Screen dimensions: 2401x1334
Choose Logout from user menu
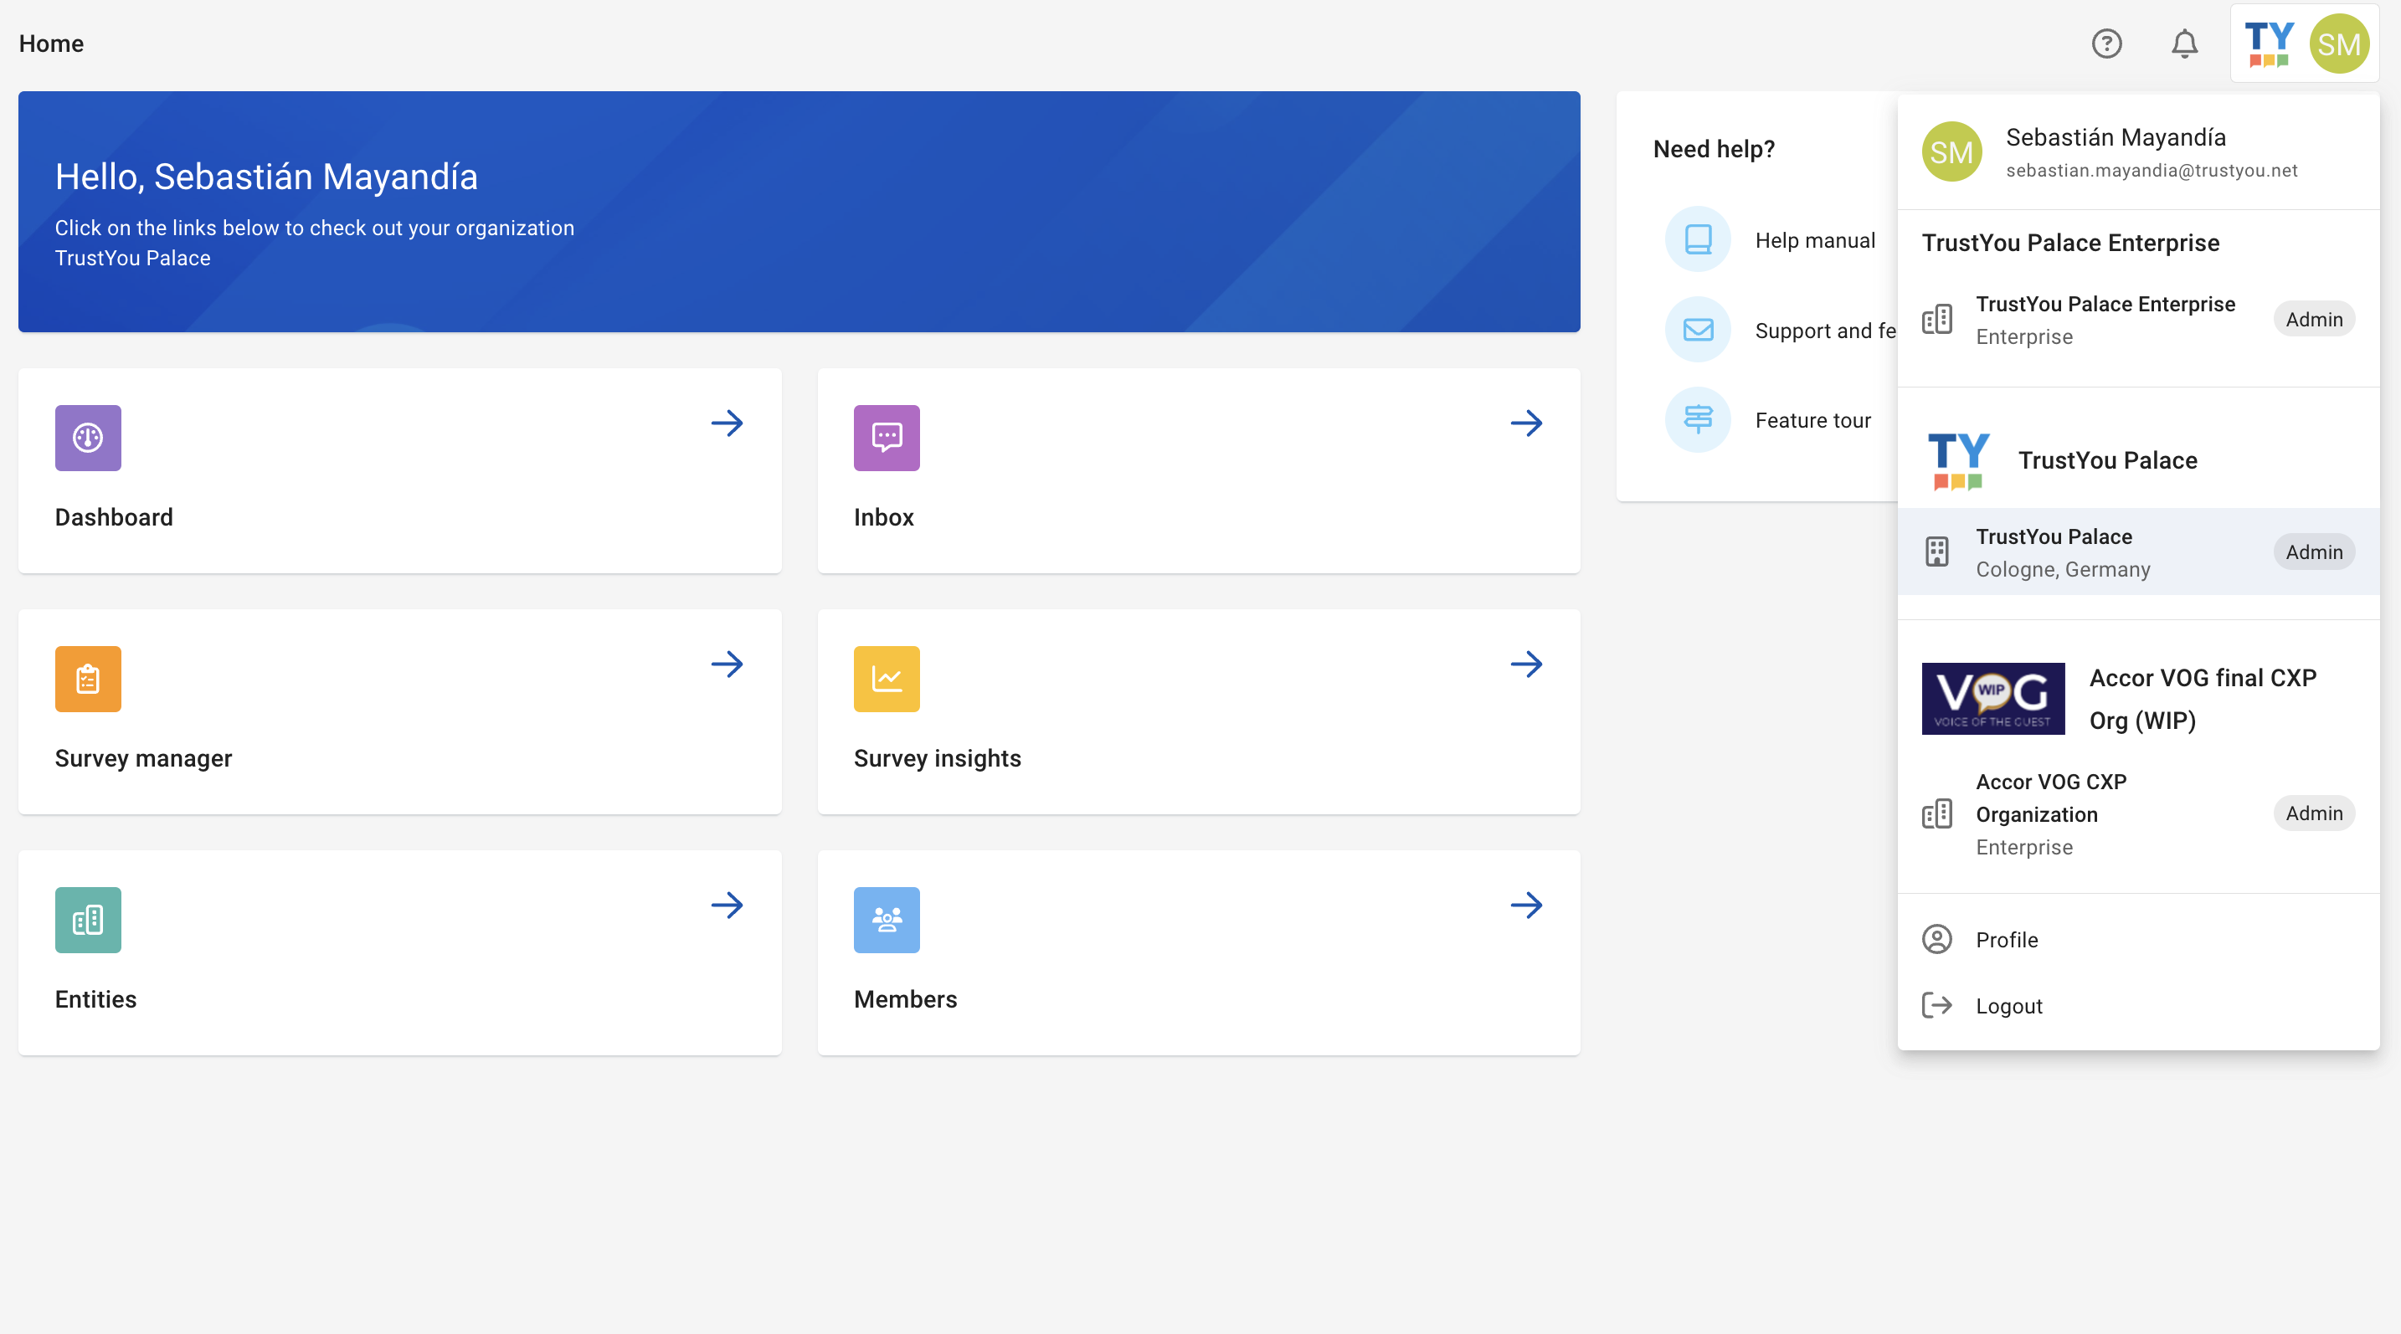[2138, 1005]
